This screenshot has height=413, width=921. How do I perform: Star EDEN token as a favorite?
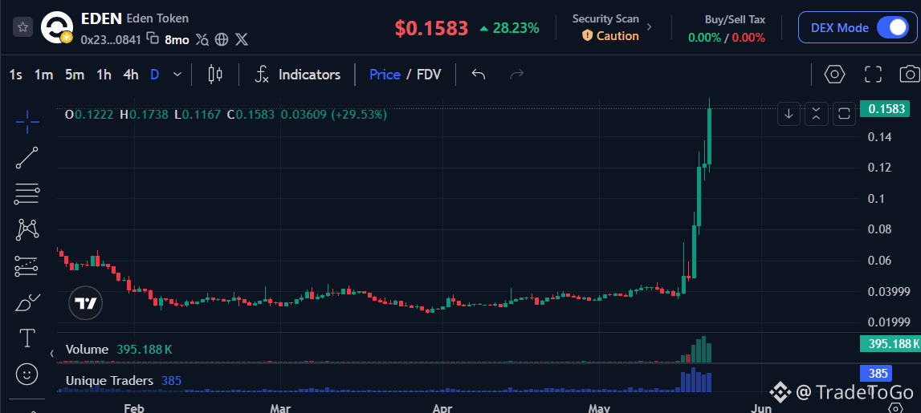pyautogui.click(x=22, y=27)
